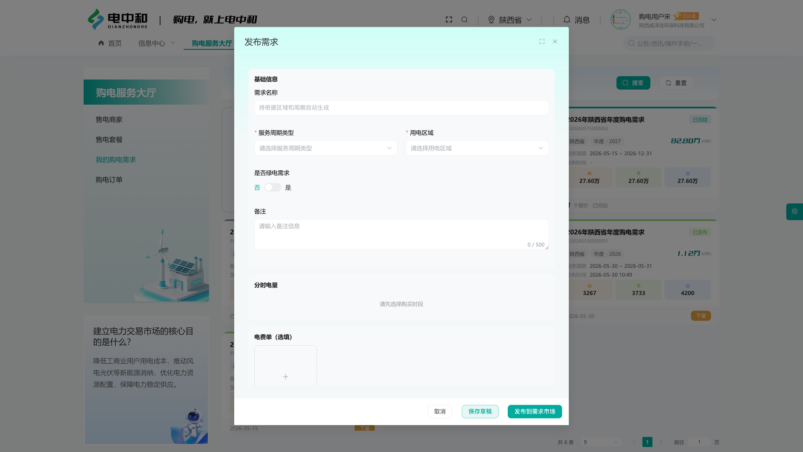Select 售电套餐 in sidebar
The image size is (803, 452).
point(109,140)
